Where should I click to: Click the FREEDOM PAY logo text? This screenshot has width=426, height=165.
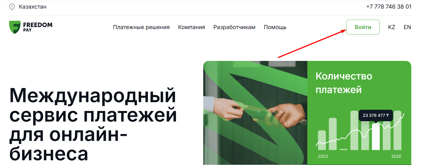(38, 27)
